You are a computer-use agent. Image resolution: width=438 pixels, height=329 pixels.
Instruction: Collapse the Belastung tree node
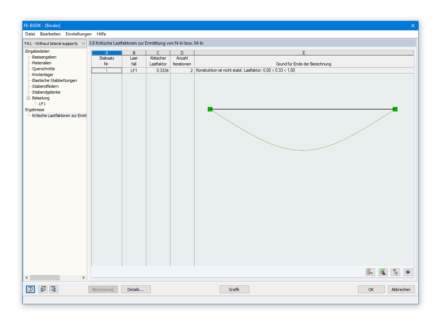coord(28,98)
